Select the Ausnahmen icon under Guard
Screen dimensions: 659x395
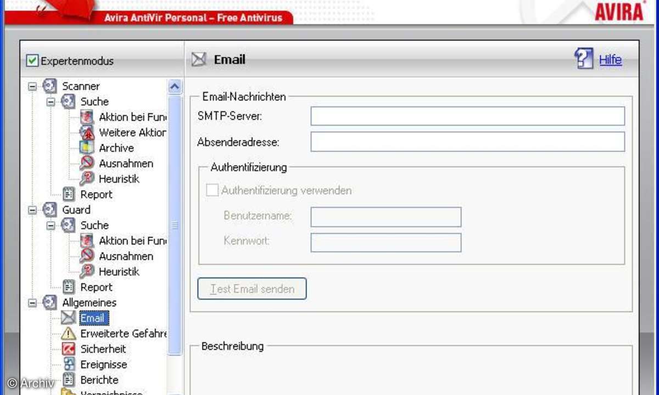pyautogui.click(x=87, y=256)
